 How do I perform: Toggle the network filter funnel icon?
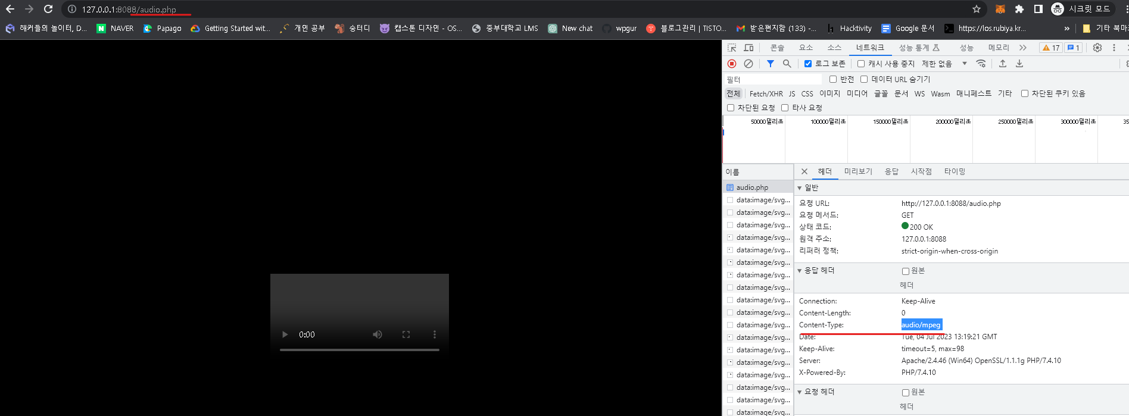pos(771,64)
